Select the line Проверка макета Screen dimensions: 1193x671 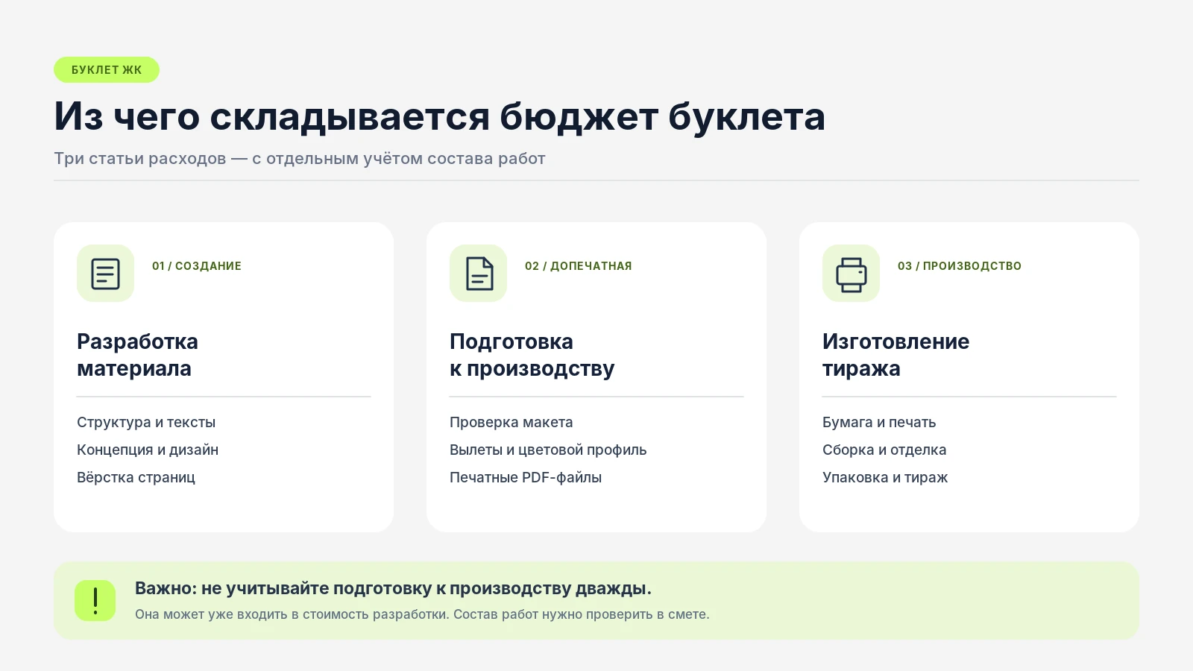coord(511,422)
